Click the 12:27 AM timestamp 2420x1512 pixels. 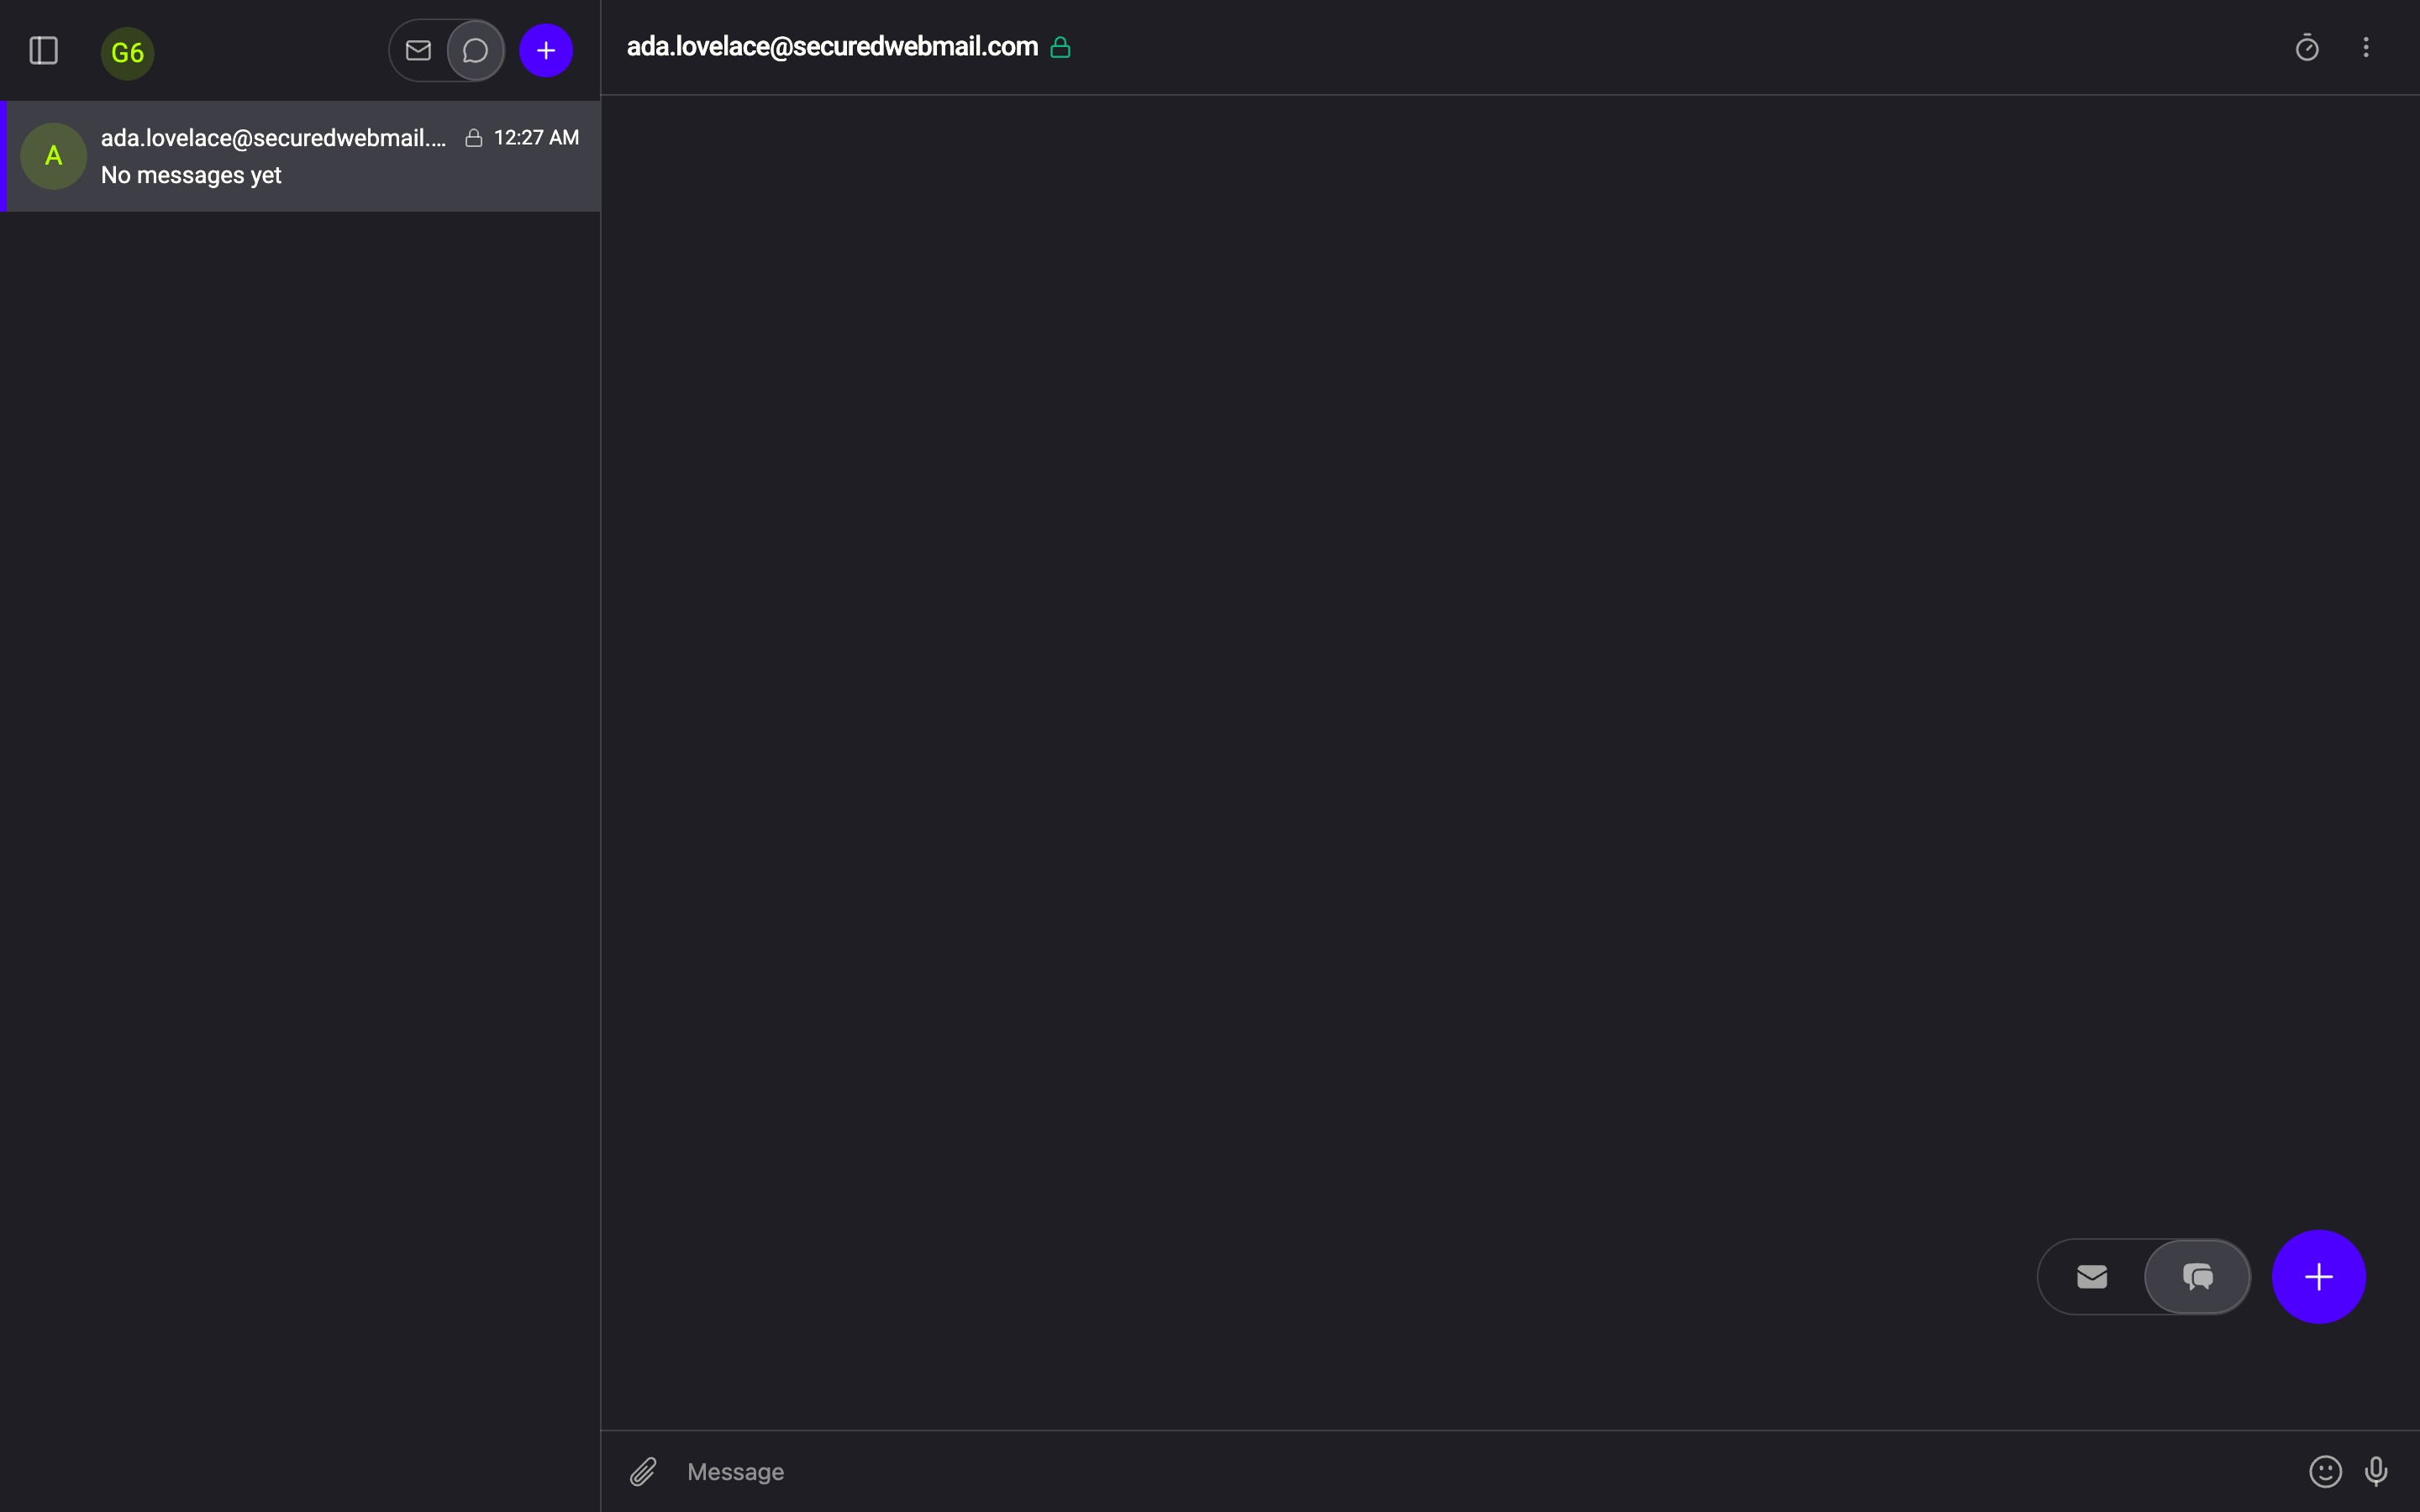coord(536,138)
